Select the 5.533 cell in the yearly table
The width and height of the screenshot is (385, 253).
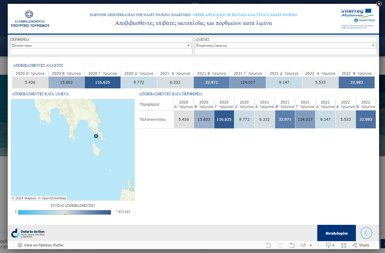click(x=320, y=82)
